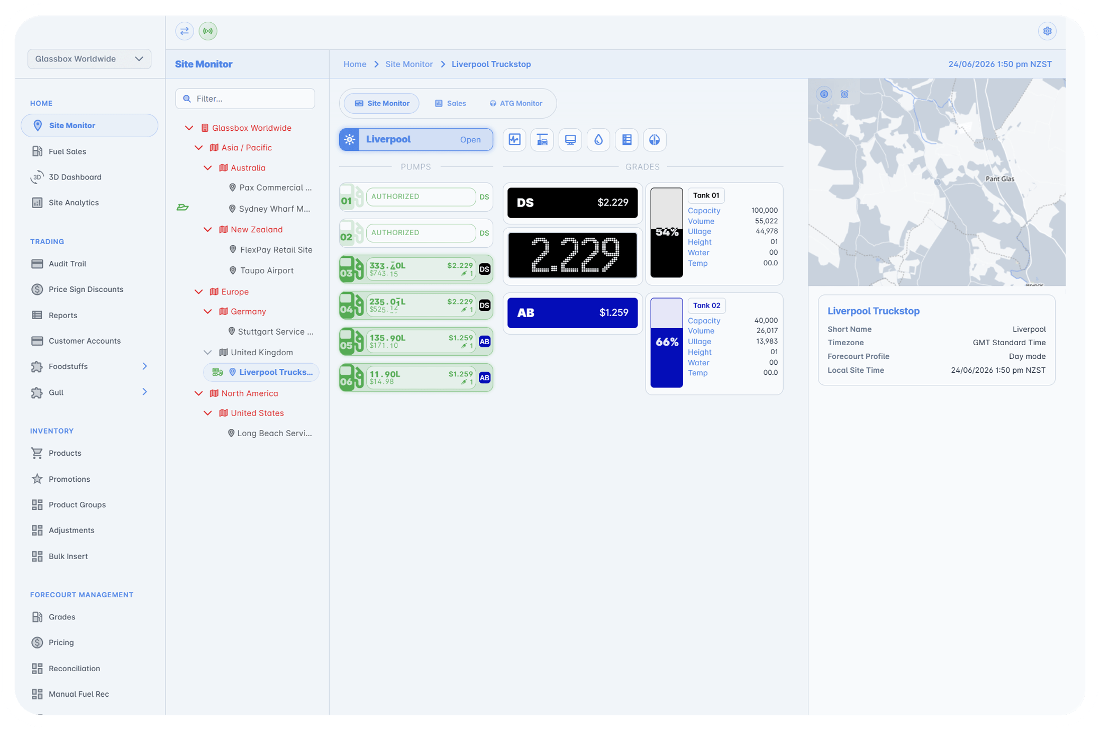The height and width of the screenshot is (729, 1100).
Task: Click Tank 02 66% level gauge
Action: click(667, 343)
